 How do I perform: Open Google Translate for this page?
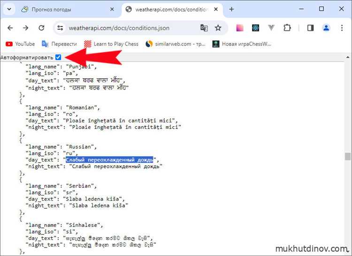pyautogui.click(x=204, y=28)
